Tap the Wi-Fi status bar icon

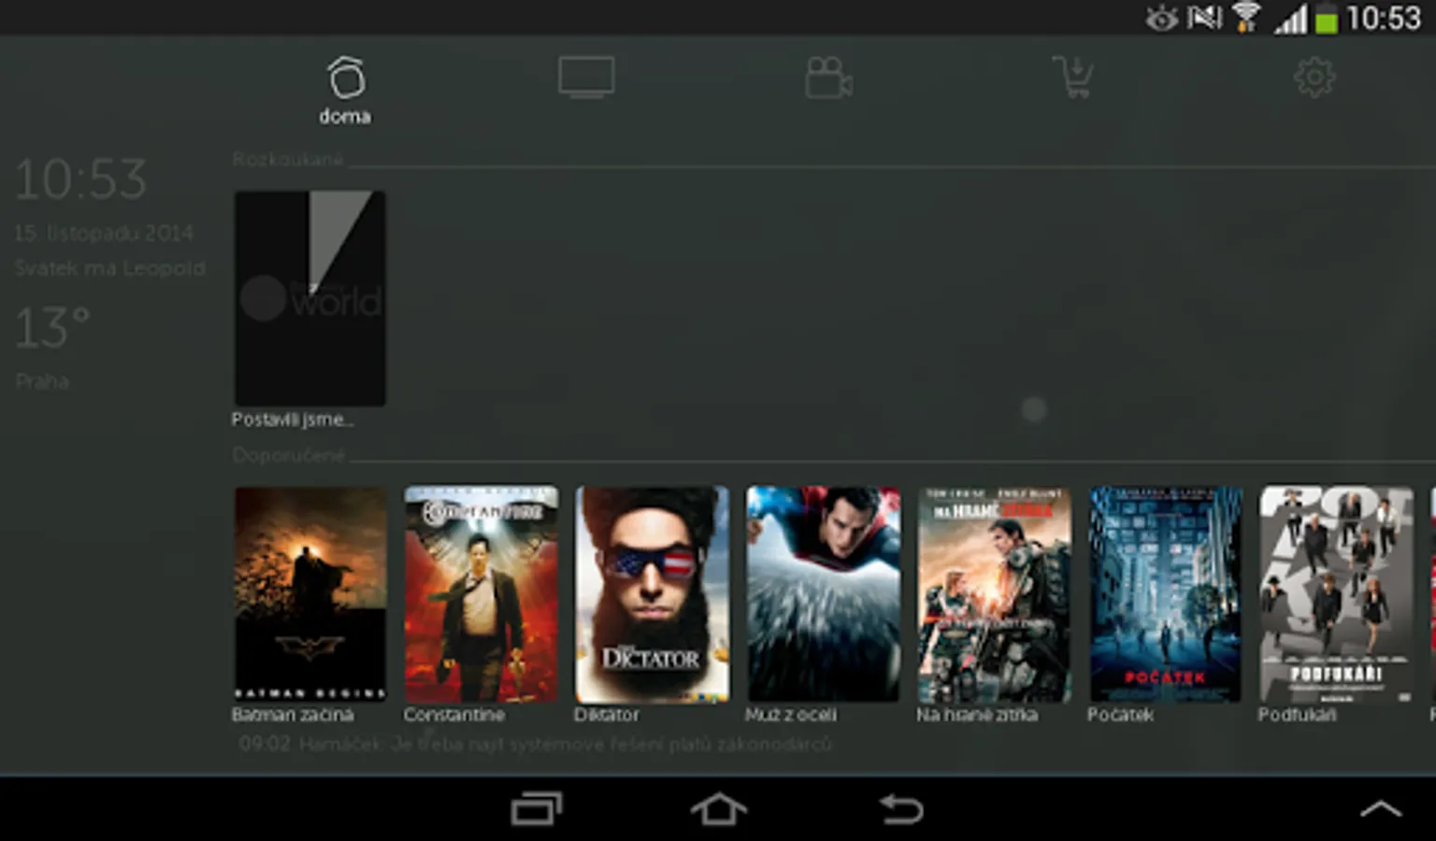(1245, 18)
